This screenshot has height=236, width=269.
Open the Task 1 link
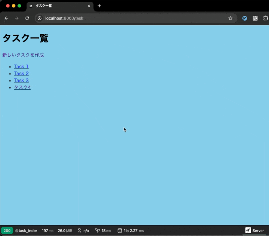click(x=21, y=66)
